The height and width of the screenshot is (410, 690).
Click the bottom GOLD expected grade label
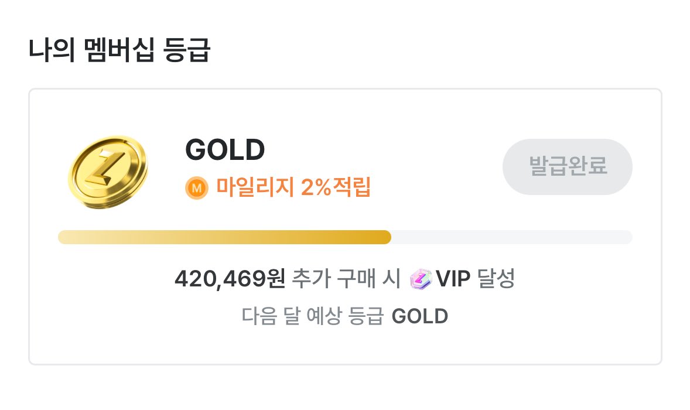coord(420,316)
